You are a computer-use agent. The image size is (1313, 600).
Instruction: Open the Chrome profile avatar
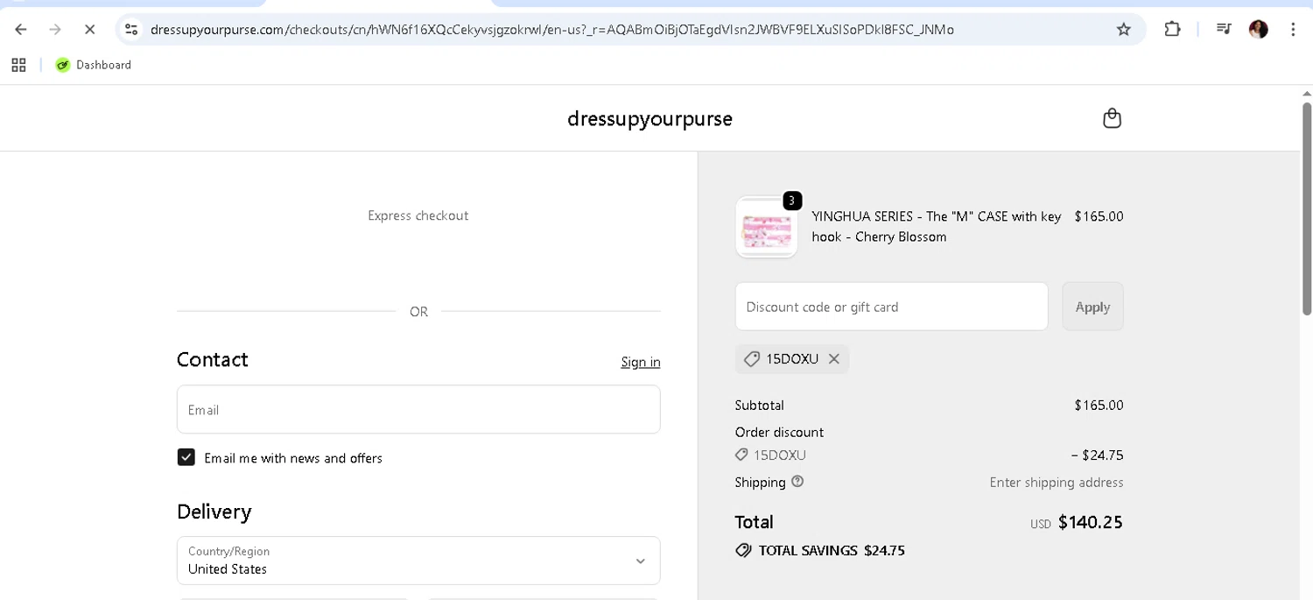click(x=1259, y=29)
